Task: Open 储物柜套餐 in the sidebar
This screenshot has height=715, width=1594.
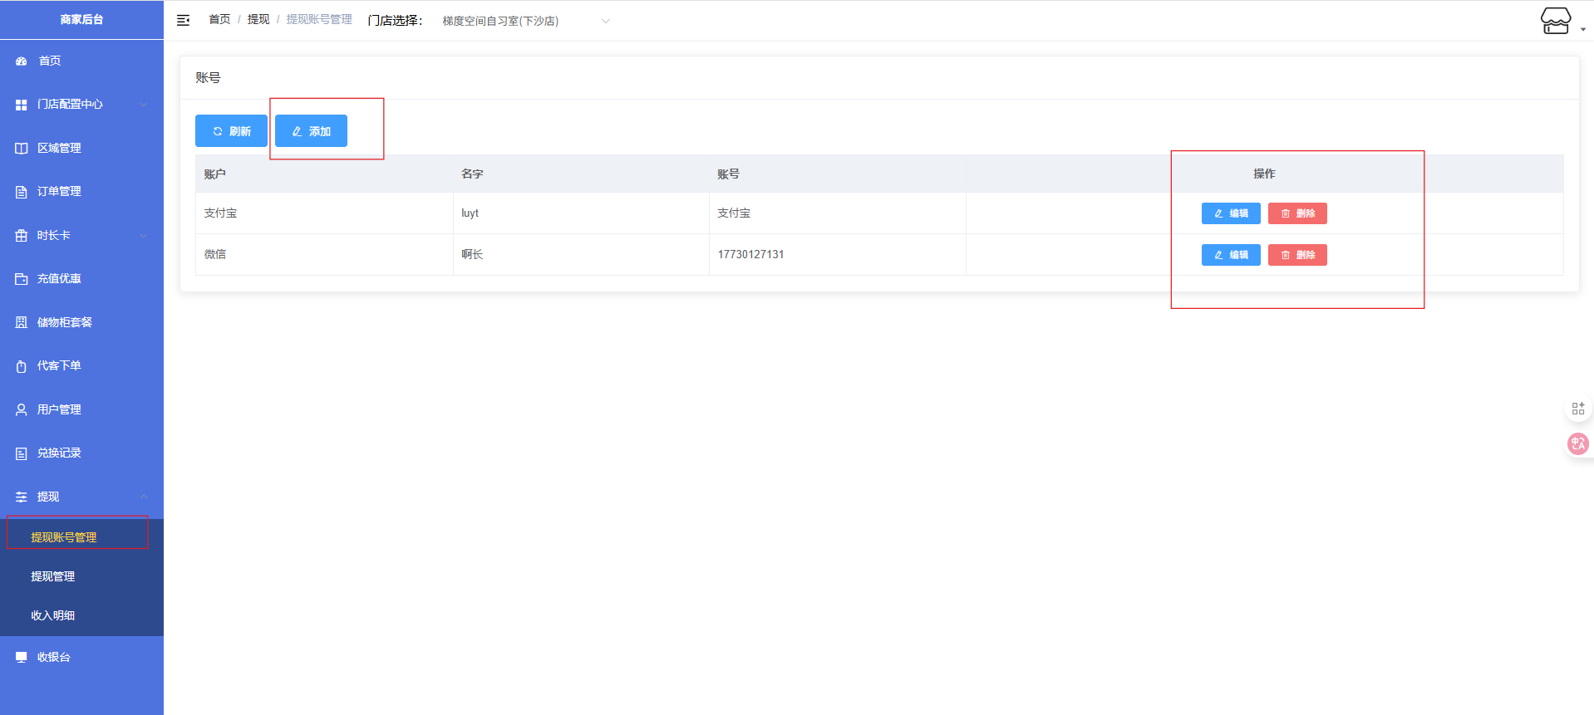Action: tap(81, 322)
